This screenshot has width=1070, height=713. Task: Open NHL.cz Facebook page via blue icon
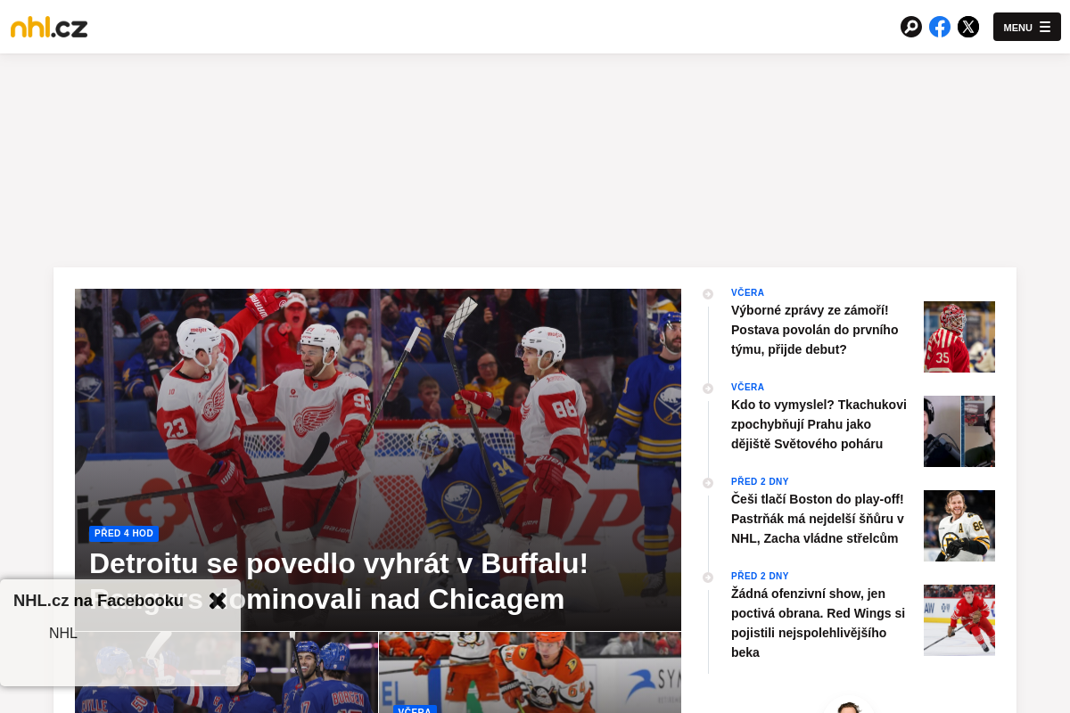940,27
